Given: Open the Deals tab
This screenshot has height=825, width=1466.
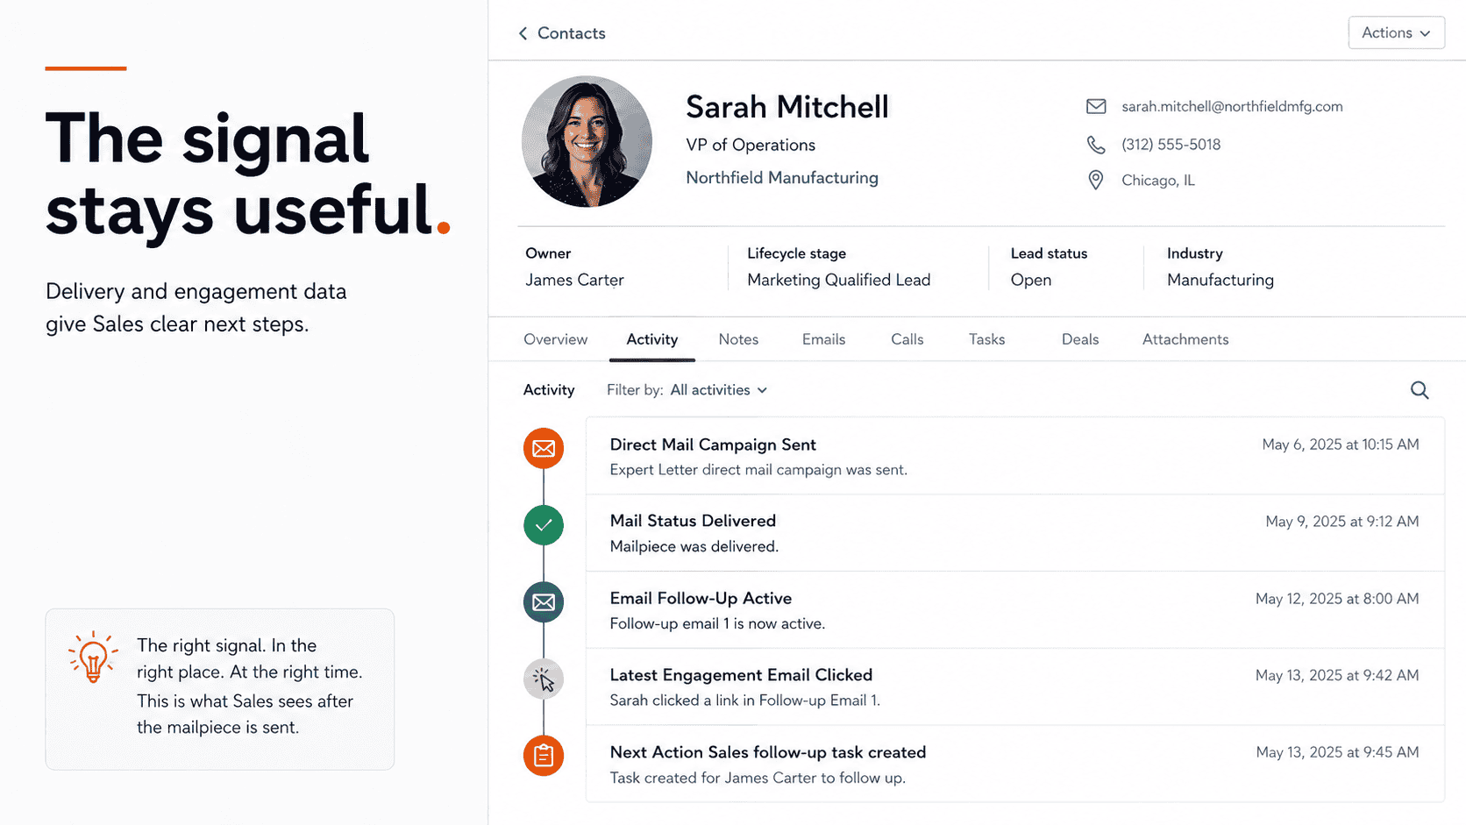Looking at the screenshot, I should (1079, 339).
